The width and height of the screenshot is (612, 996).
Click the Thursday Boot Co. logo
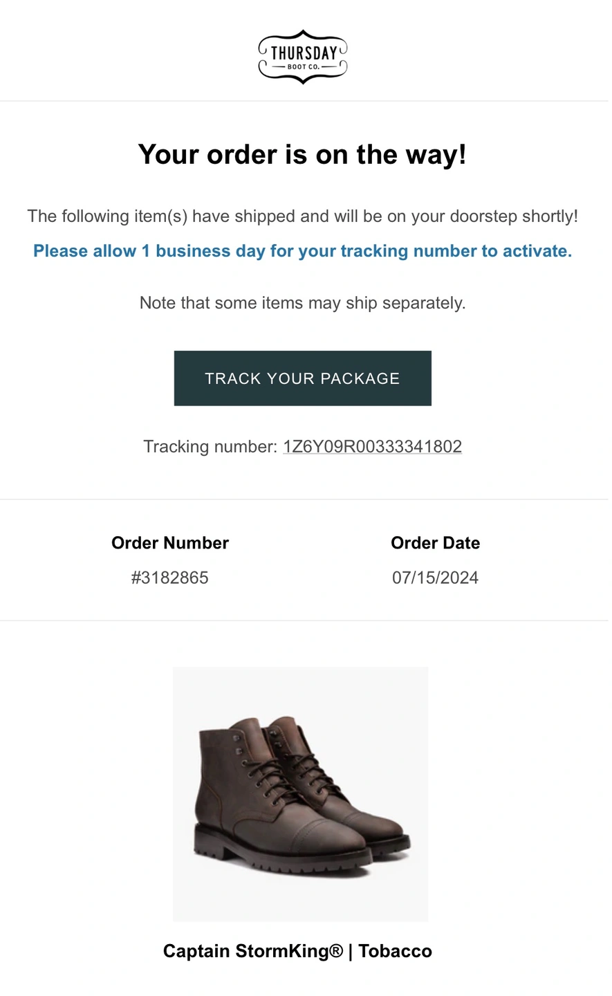pyautogui.click(x=302, y=57)
